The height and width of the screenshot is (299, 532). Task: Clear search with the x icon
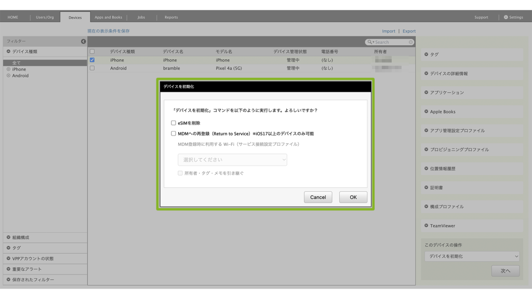click(x=411, y=42)
